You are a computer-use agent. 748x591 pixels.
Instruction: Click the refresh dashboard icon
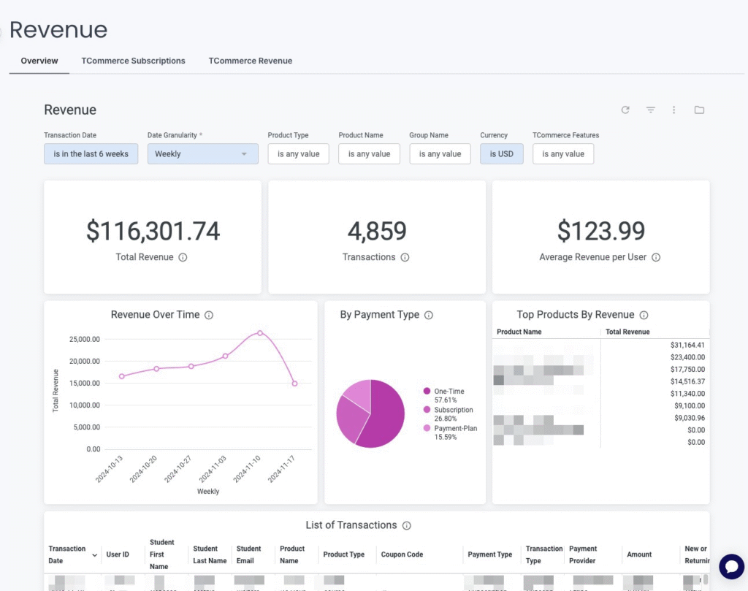tap(625, 110)
